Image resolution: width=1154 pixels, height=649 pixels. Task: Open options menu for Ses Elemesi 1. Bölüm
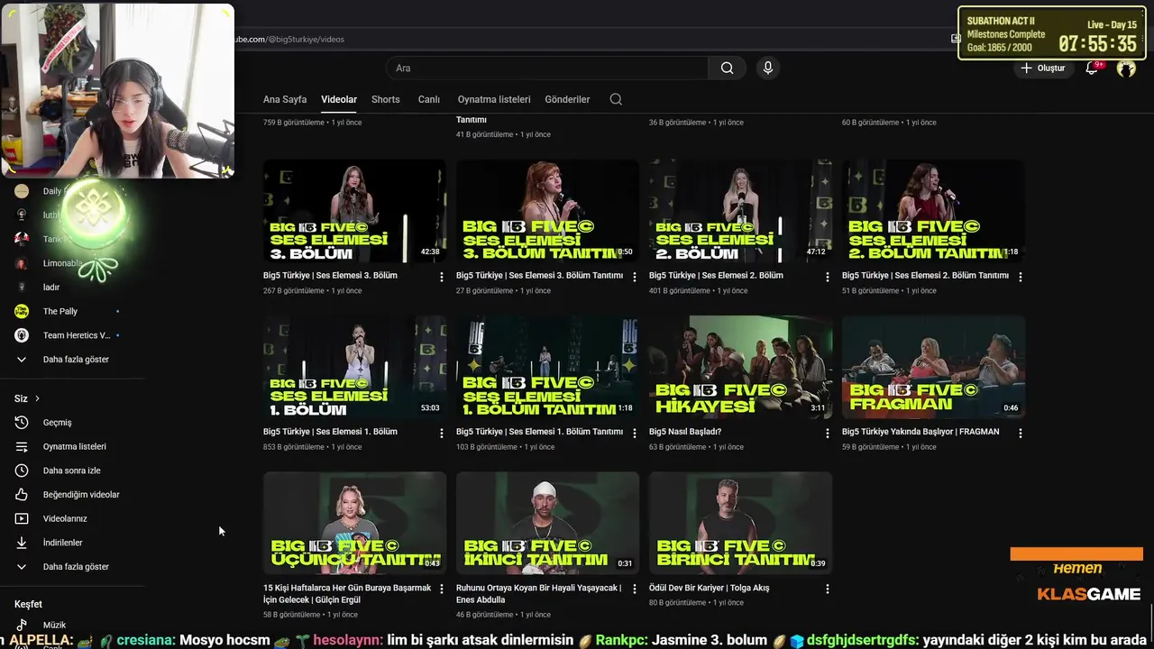tap(441, 434)
